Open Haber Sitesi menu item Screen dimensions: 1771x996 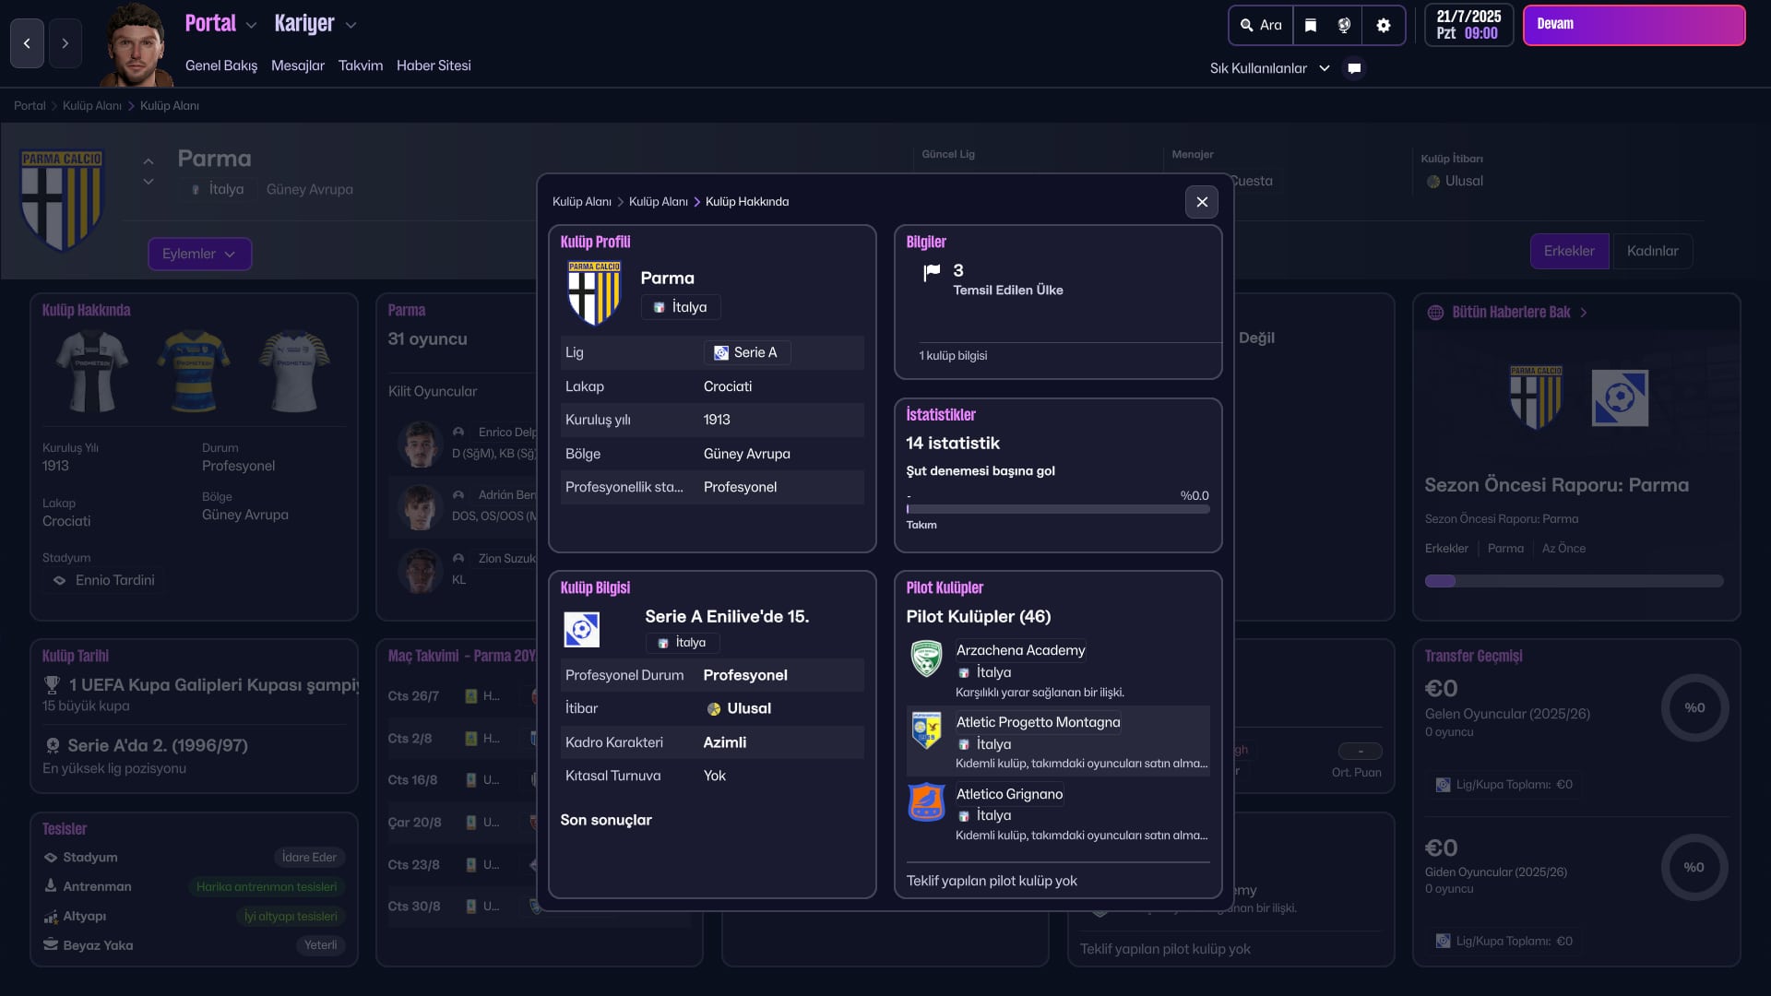[x=434, y=65]
